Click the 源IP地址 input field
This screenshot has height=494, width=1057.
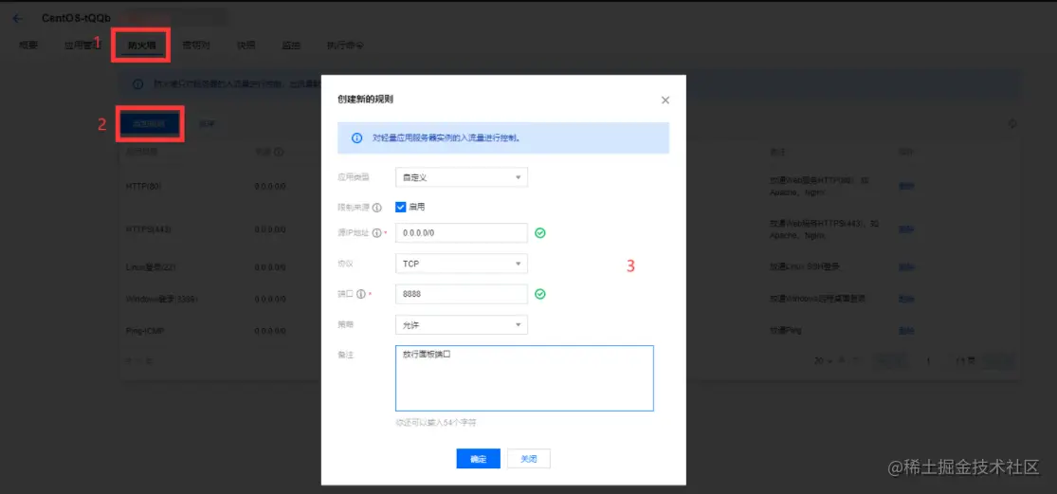(x=461, y=233)
